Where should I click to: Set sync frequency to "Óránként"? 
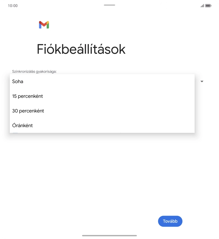tap(22, 126)
